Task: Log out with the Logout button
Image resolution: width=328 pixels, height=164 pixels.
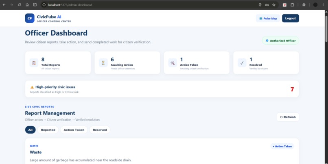Action: [x=290, y=18]
